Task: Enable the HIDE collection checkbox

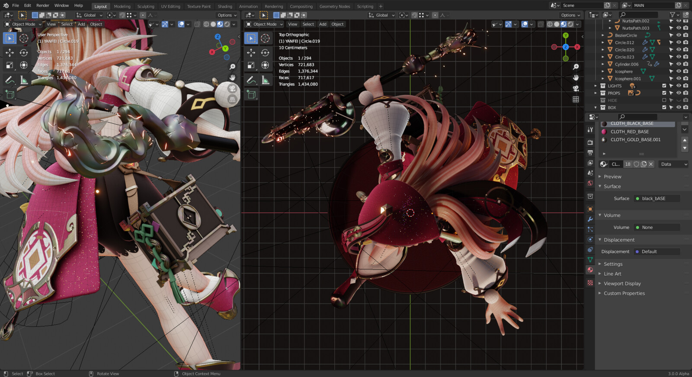Action: (x=664, y=100)
